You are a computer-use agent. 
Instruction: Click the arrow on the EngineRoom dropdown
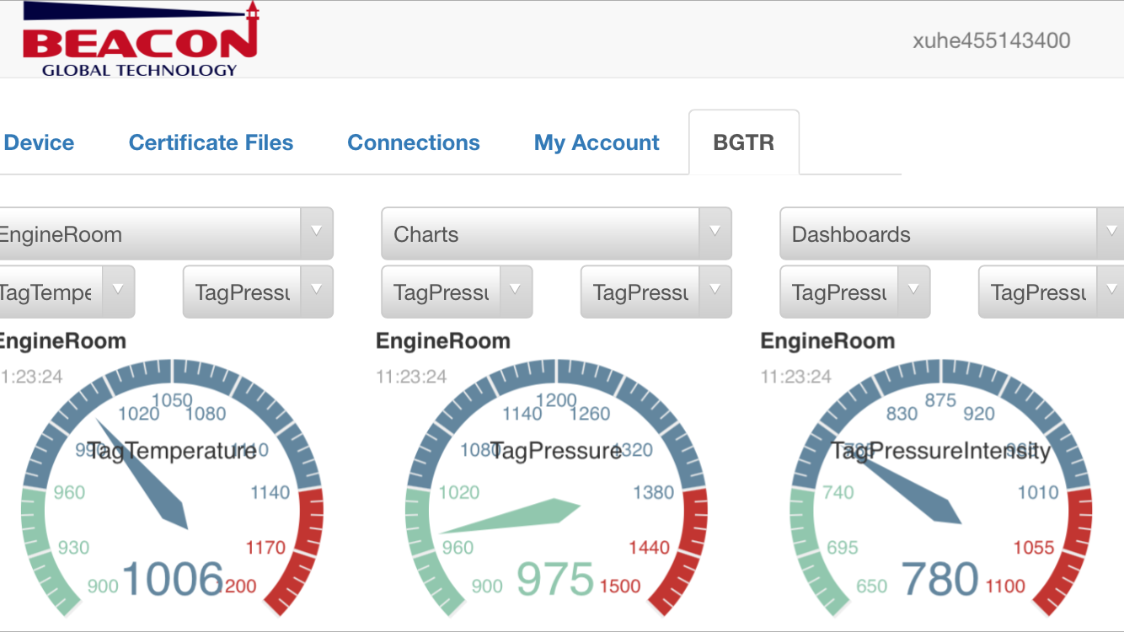point(317,233)
